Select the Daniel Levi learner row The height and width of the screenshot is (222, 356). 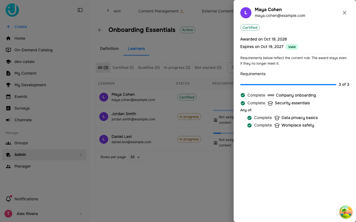click(165, 139)
